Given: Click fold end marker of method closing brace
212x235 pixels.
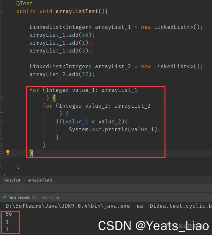Looking at the screenshot, I should 1,169.
